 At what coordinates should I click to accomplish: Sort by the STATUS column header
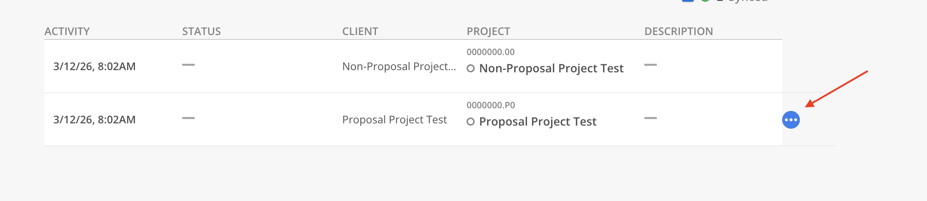pyautogui.click(x=201, y=32)
